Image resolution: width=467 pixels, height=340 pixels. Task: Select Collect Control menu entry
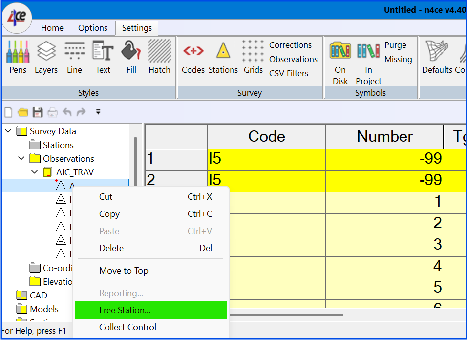[151, 327]
